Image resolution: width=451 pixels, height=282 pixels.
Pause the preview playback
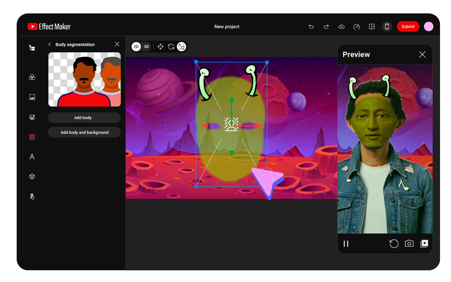[346, 243]
